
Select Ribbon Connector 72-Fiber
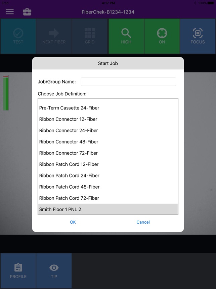coord(108,153)
